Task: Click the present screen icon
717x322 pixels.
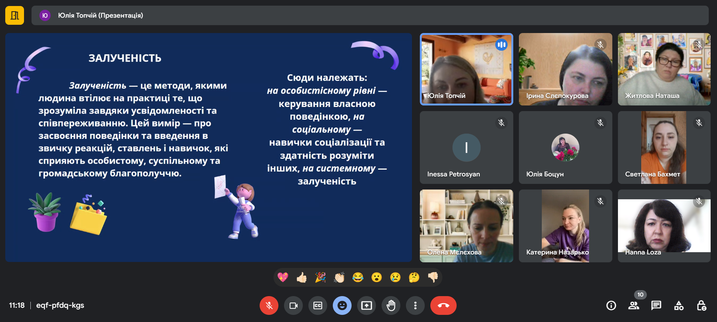Action: tap(367, 305)
